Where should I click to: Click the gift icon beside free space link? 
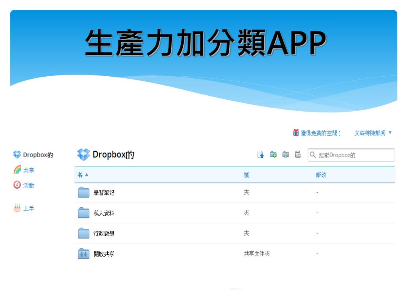click(296, 133)
